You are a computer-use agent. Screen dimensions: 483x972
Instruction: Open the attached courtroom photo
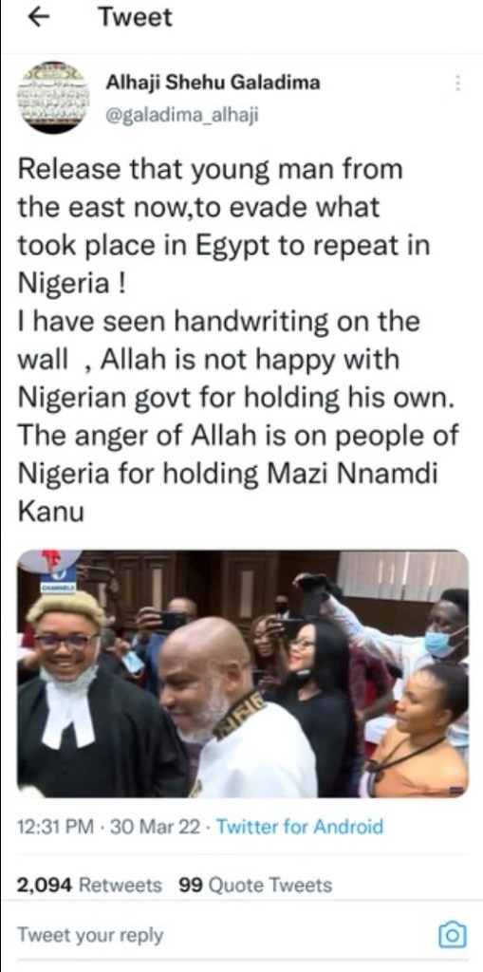pos(242,673)
